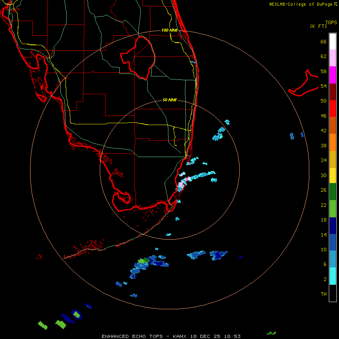The height and width of the screenshot is (339, 339).
Task: Click the bright red legend swatch
Action: pyautogui.click(x=333, y=108)
